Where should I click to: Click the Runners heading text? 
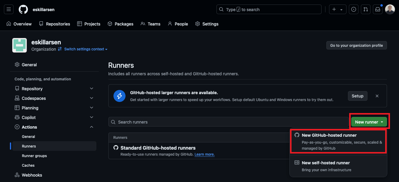[121, 65]
